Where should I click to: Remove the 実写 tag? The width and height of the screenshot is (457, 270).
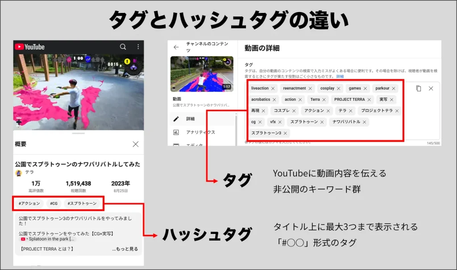pyautogui.click(x=391, y=99)
